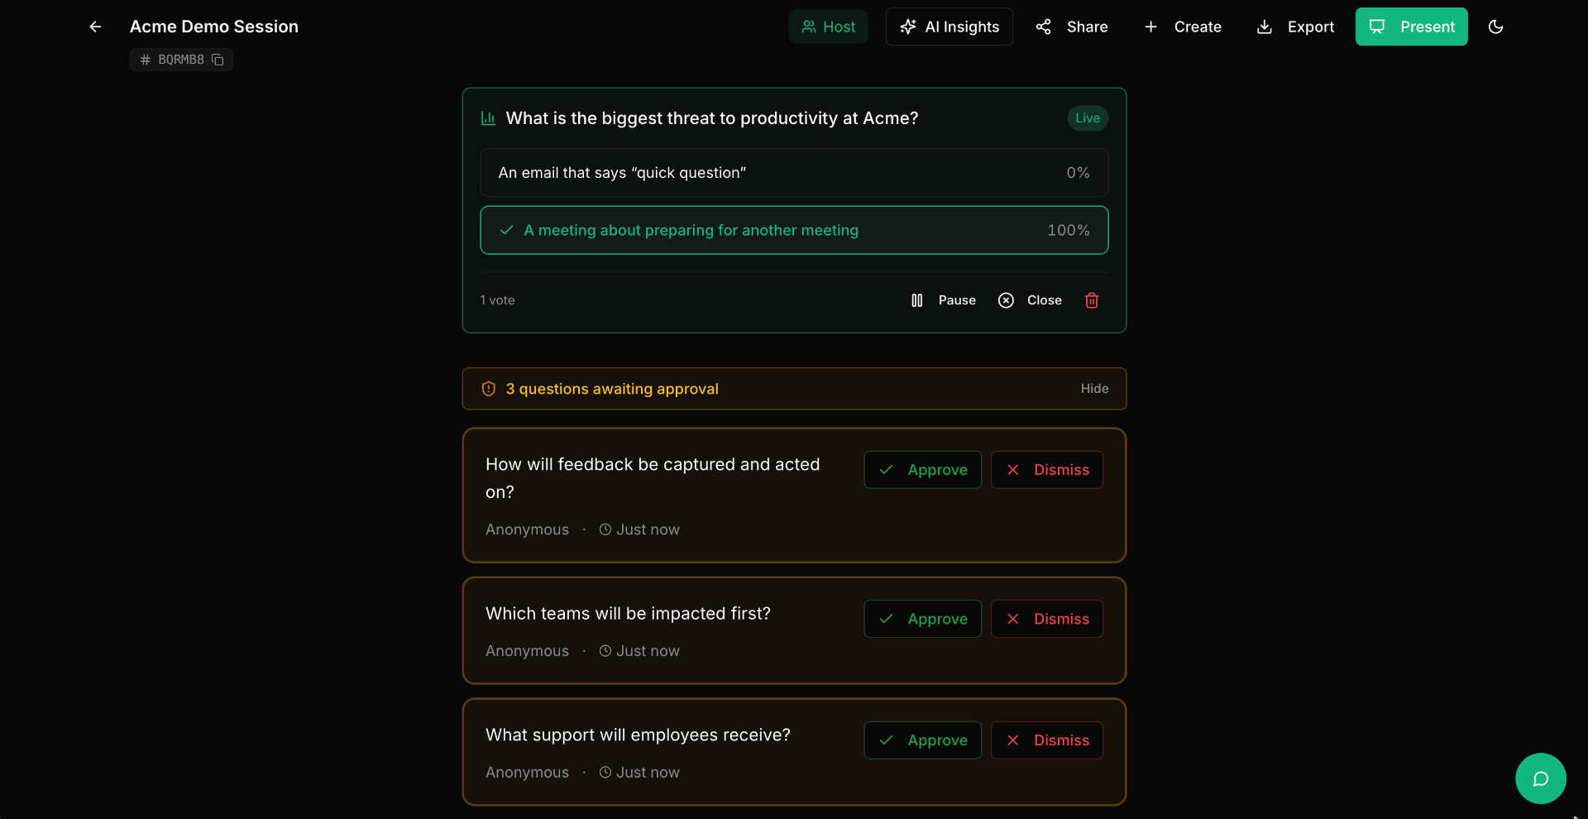The height and width of the screenshot is (819, 1588).
Task: Dismiss the feedback capture question
Action: [x=1047, y=470]
